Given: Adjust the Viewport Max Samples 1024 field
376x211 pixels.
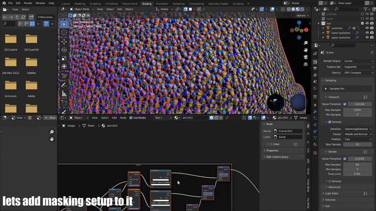Looking at the screenshot, I should (357, 110).
